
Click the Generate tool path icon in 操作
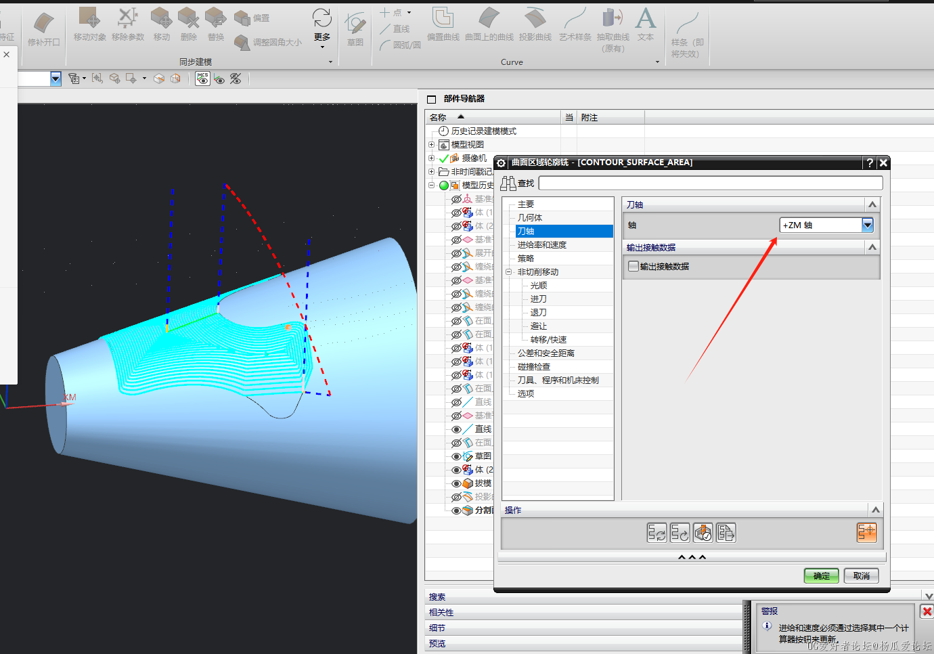coord(657,533)
